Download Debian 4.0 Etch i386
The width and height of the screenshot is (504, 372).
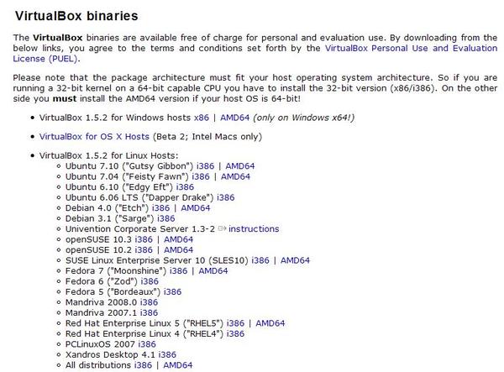coord(160,208)
